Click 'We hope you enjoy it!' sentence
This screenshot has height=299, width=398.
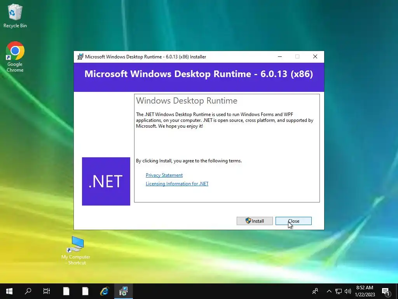[180, 126]
